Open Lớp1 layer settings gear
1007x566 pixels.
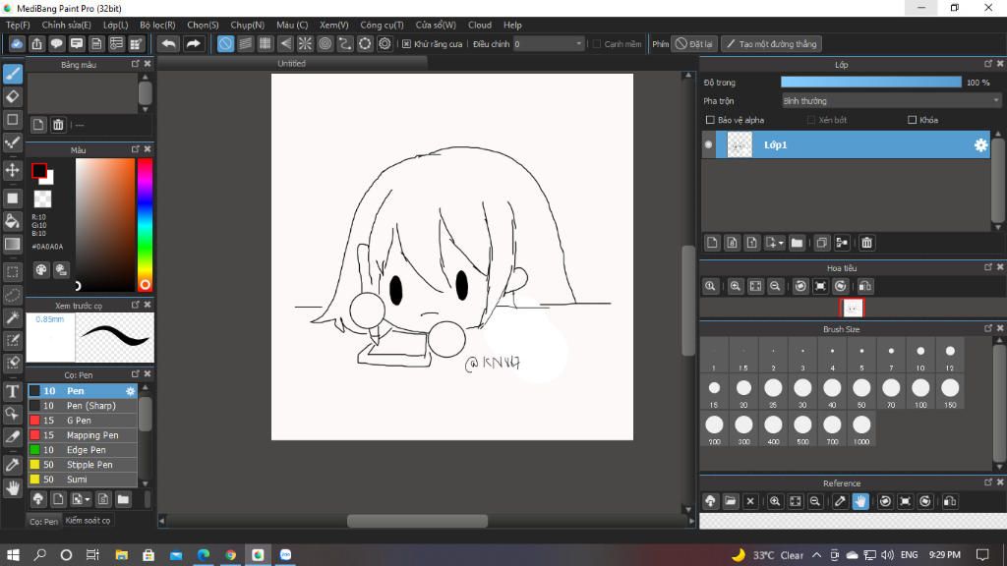coord(980,145)
